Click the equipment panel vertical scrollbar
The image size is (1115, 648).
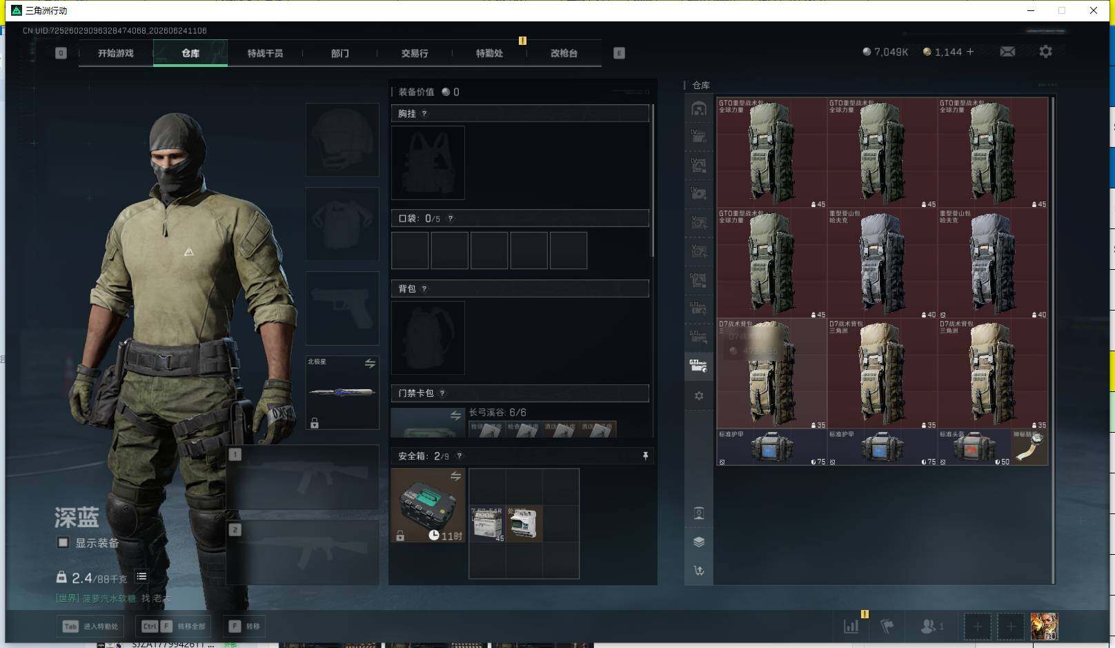click(x=652, y=181)
